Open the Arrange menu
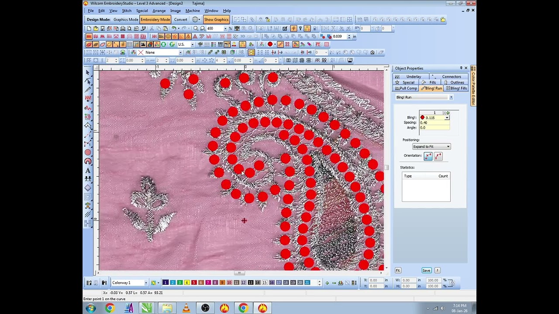Image resolution: width=559 pixels, height=314 pixels. (159, 11)
